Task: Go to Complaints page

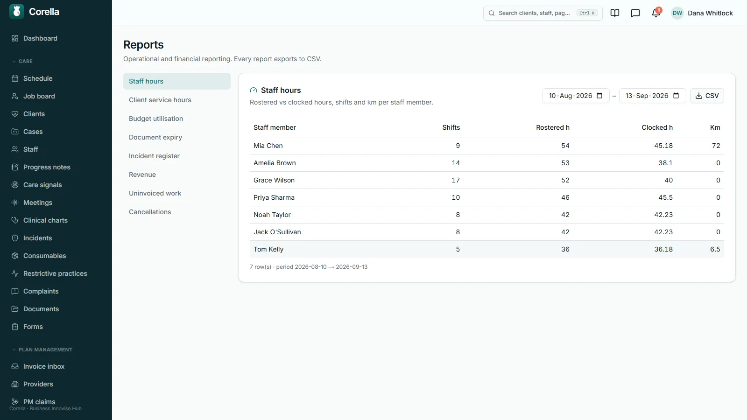Action: click(56, 291)
